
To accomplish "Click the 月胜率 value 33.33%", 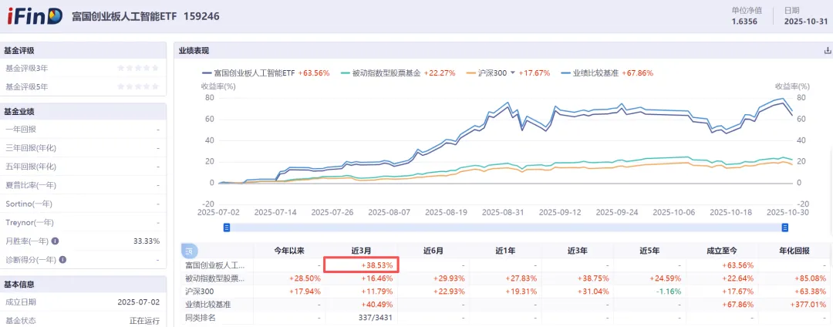I will [x=147, y=241].
